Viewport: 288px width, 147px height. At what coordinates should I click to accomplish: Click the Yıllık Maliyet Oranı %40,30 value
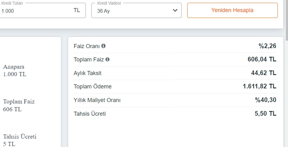point(266,100)
